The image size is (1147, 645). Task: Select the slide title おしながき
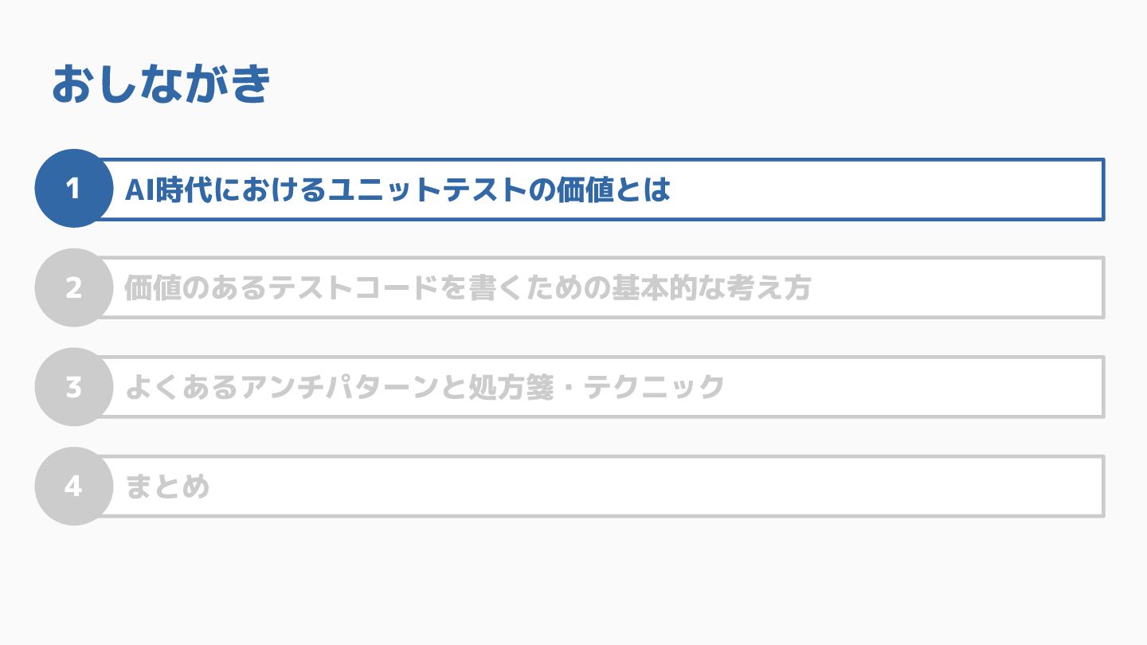[162, 84]
